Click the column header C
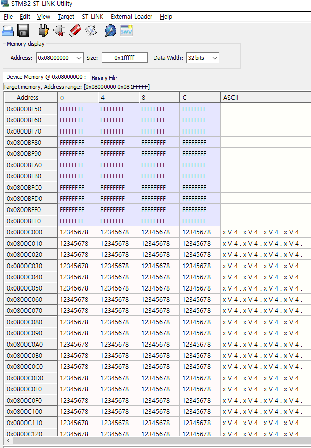 coord(200,97)
